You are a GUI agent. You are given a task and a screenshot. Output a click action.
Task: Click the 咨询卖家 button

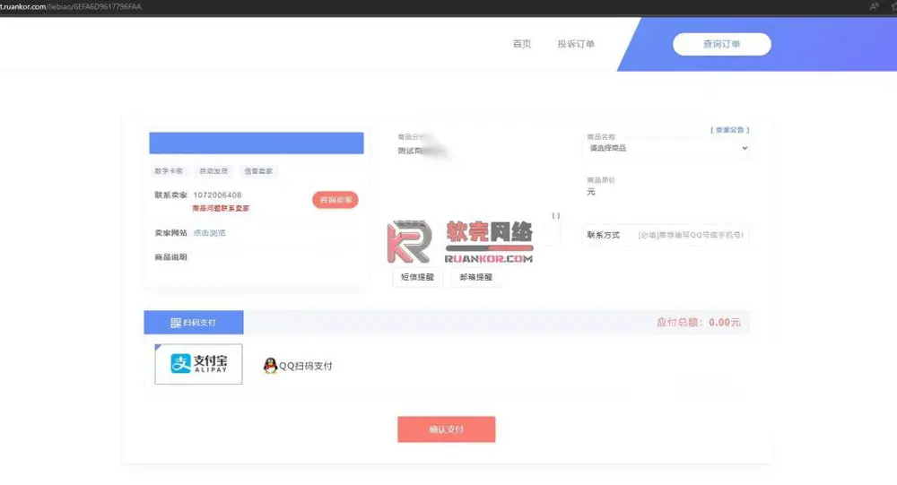tap(335, 200)
